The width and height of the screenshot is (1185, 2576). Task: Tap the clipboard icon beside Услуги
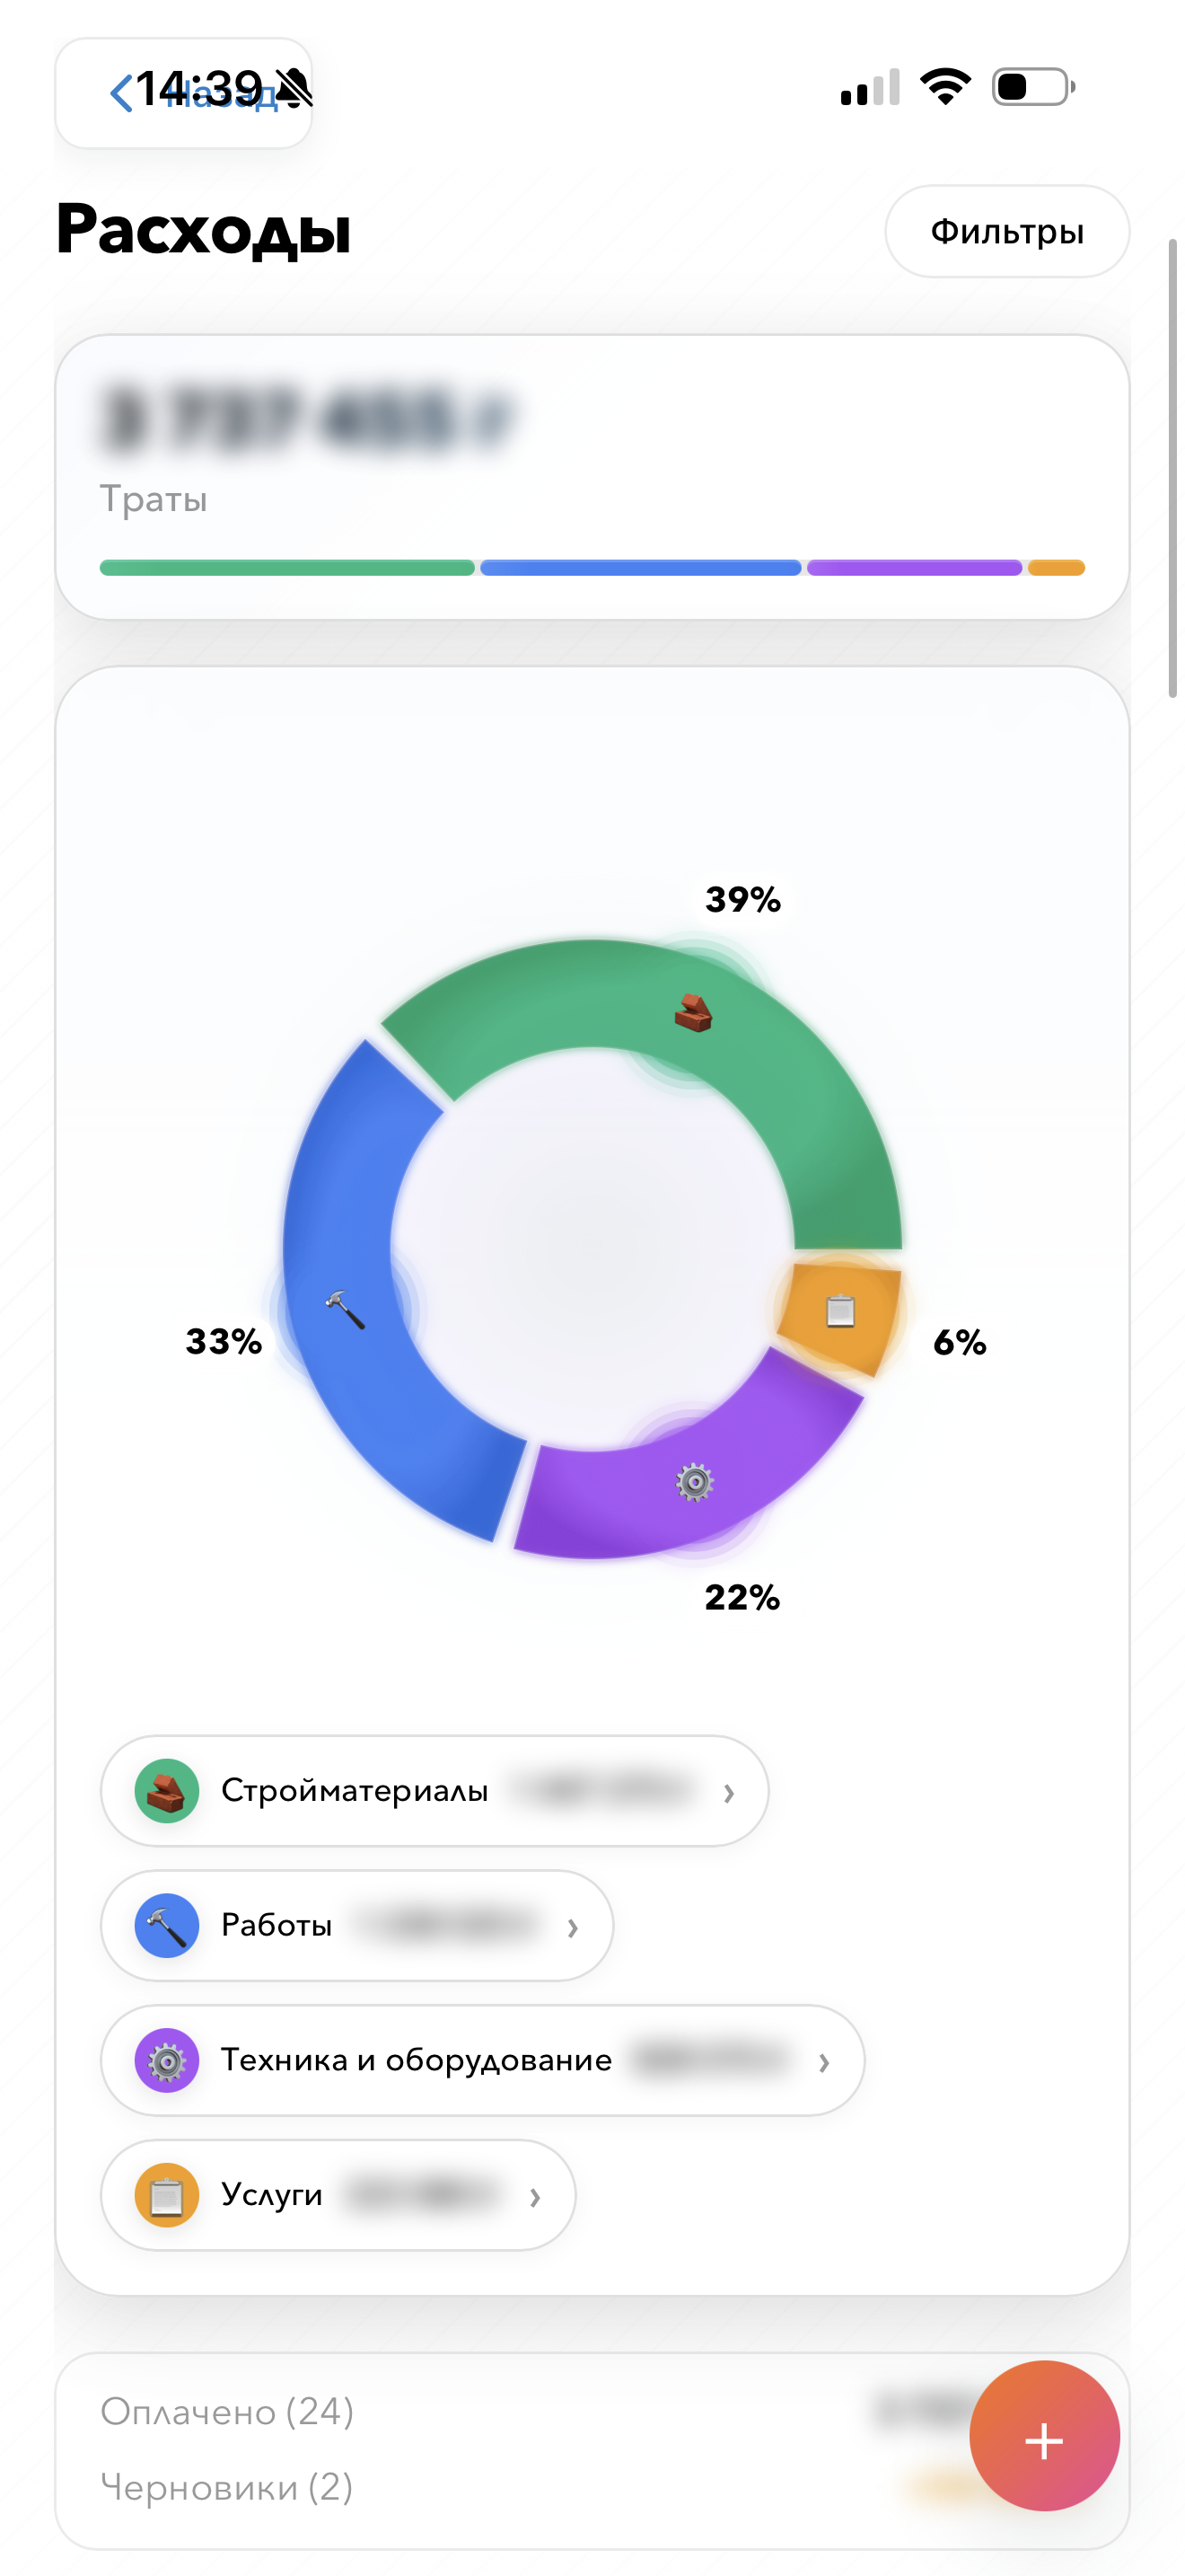click(x=167, y=2195)
